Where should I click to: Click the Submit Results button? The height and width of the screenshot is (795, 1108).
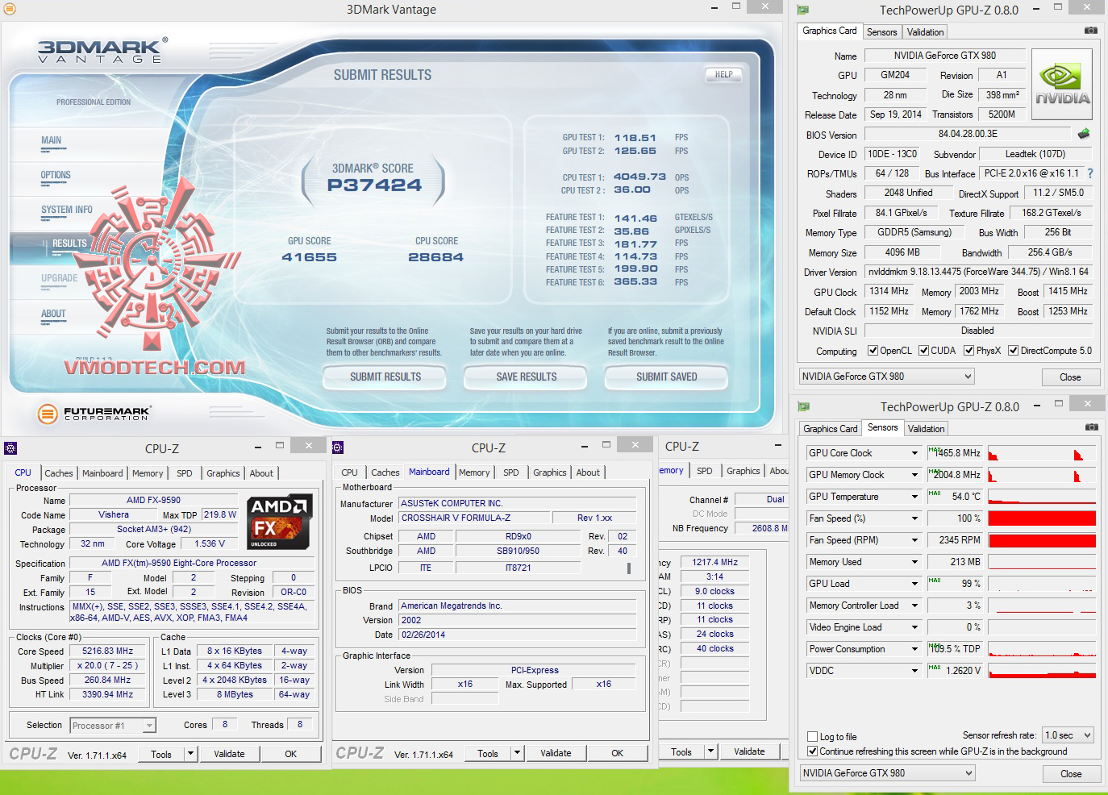pos(385,377)
